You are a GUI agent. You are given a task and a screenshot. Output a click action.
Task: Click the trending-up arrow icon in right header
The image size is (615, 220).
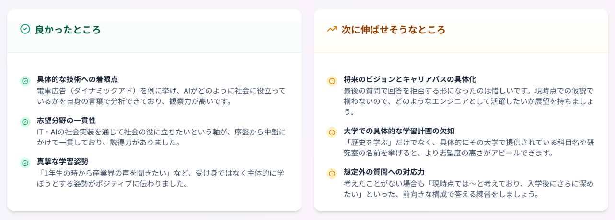coord(332,29)
